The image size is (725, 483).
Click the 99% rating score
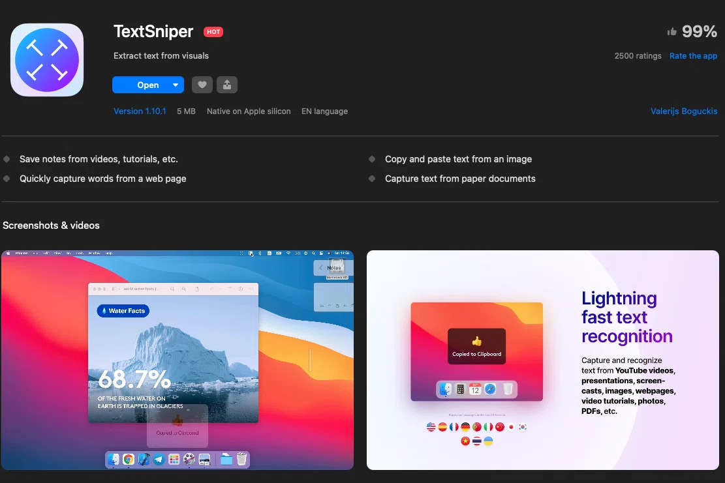(x=699, y=31)
